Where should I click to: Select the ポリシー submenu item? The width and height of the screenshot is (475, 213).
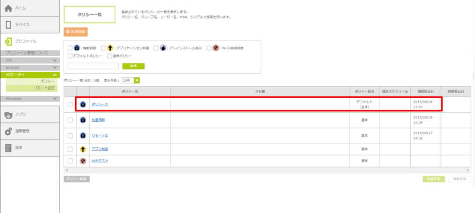pyautogui.click(x=47, y=81)
